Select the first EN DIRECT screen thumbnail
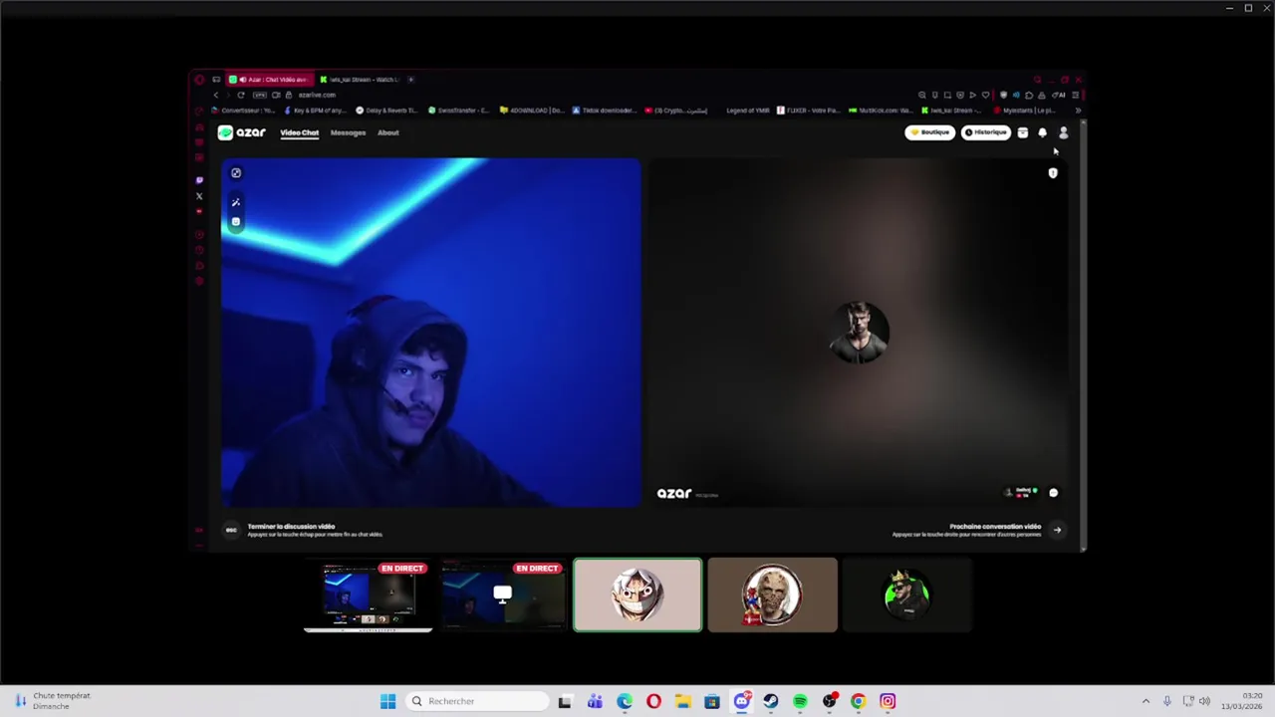The width and height of the screenshot is (1275, 717). coord(368,596)
